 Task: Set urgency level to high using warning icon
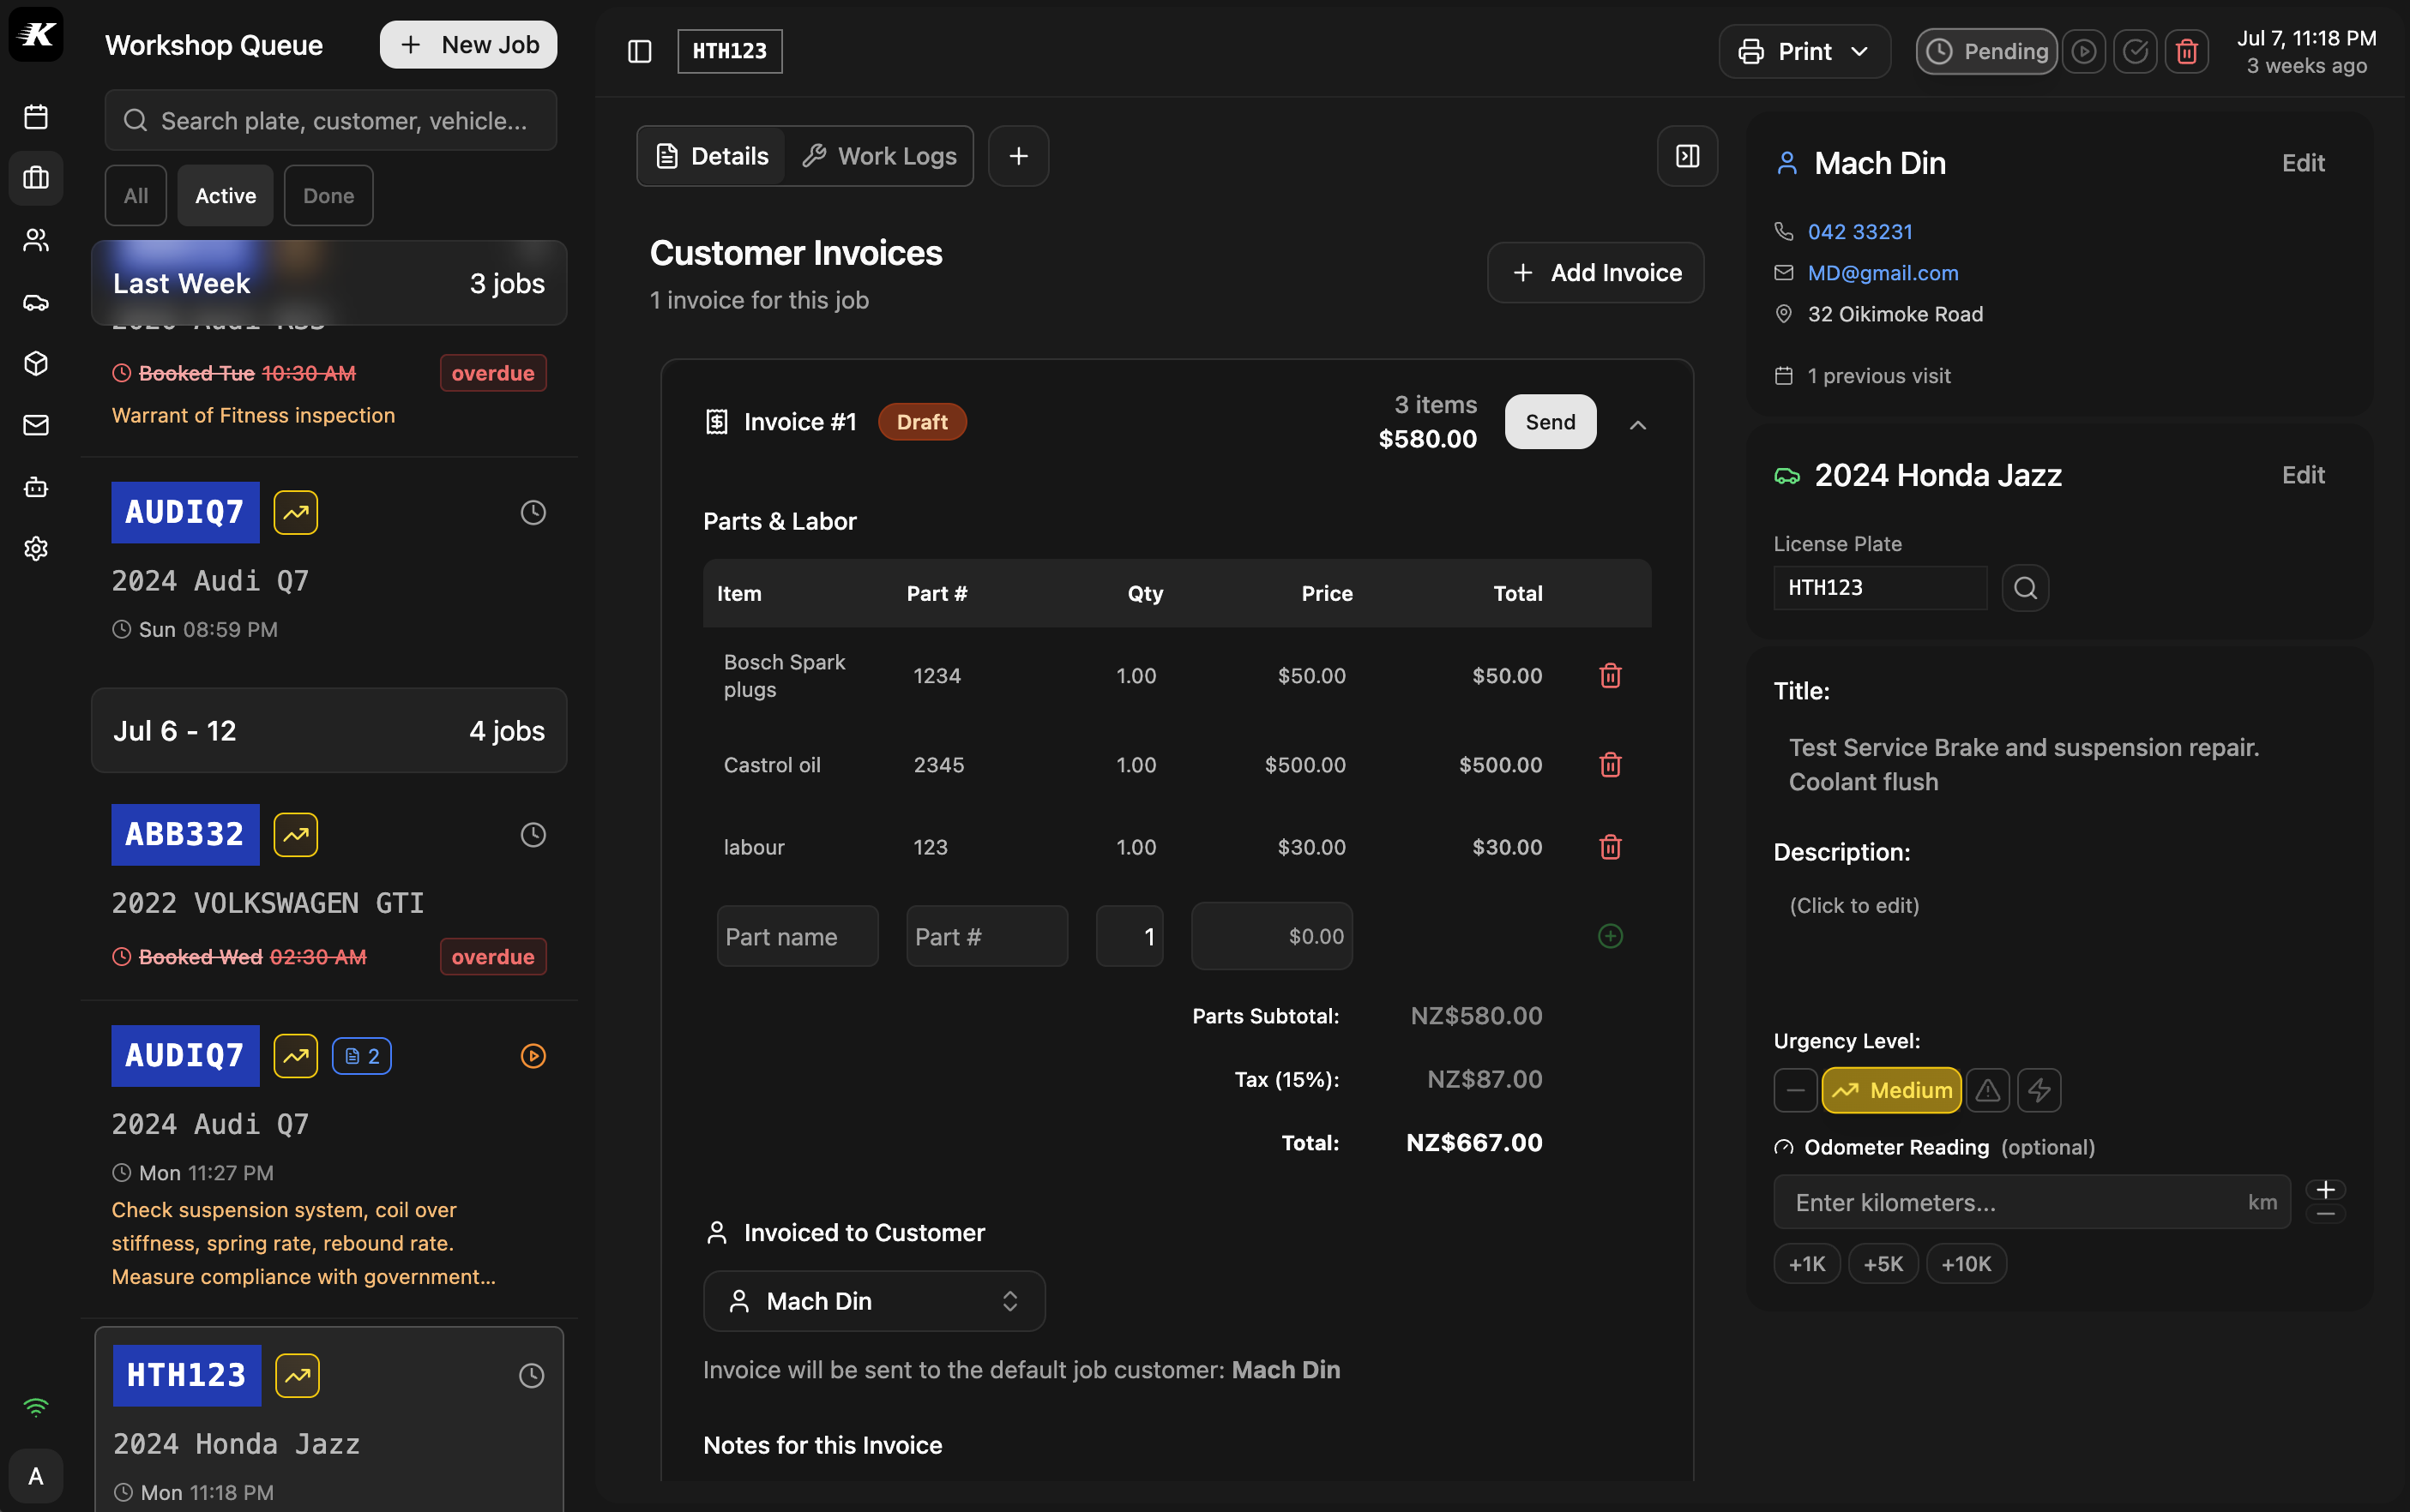pyautogui.click(x=1987, y=1090)
